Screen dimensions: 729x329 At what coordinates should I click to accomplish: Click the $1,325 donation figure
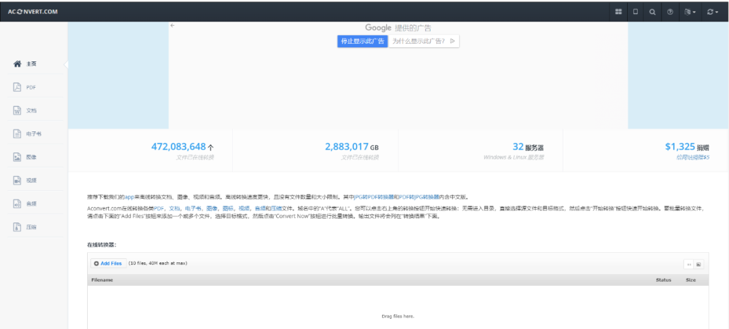point(680,147)
